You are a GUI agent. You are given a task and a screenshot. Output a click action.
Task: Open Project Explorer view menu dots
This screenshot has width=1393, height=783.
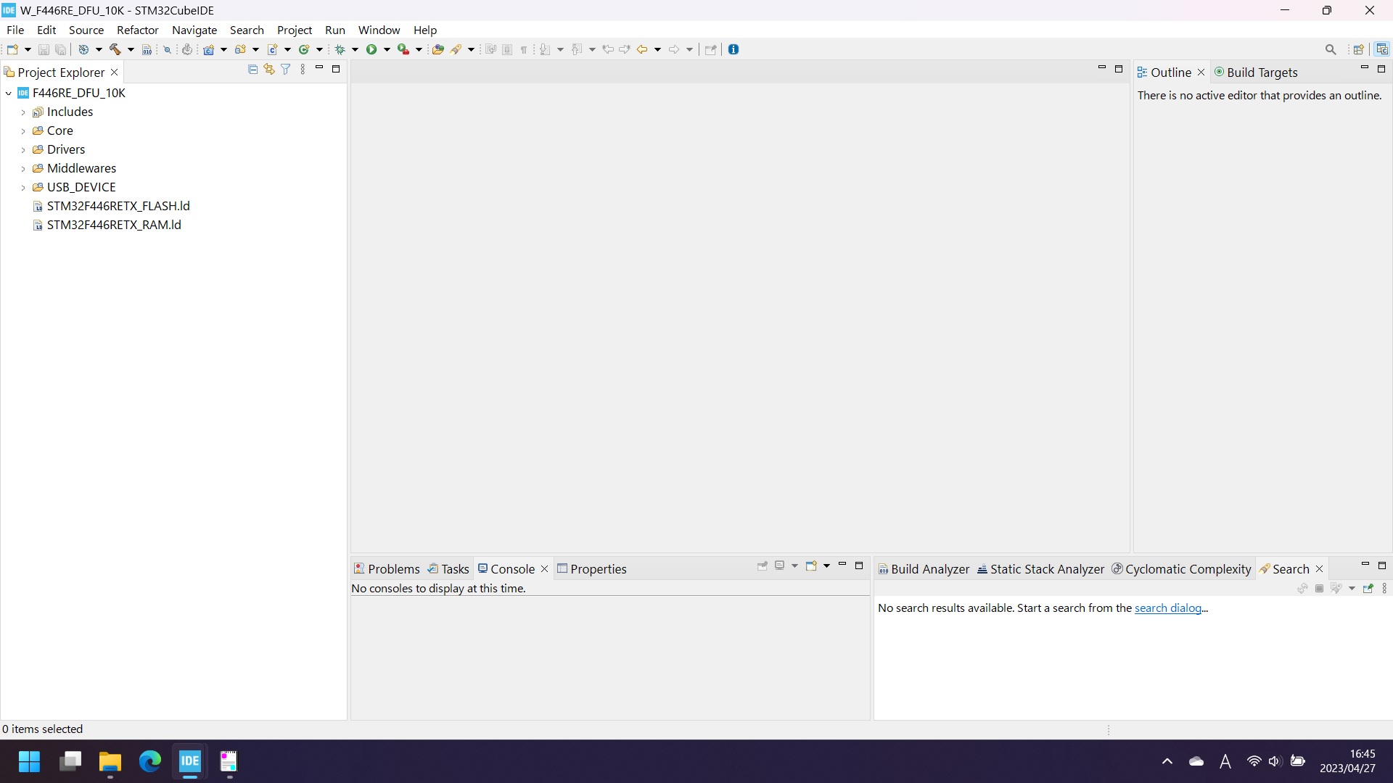point(303,70)
